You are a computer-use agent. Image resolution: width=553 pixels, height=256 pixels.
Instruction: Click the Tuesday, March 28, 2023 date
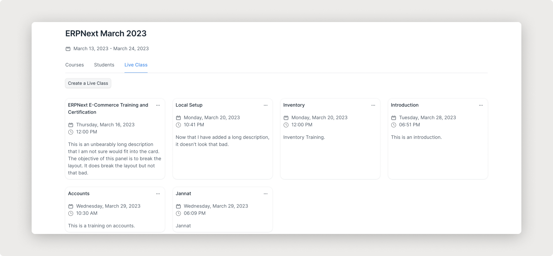tap(428, 118)
